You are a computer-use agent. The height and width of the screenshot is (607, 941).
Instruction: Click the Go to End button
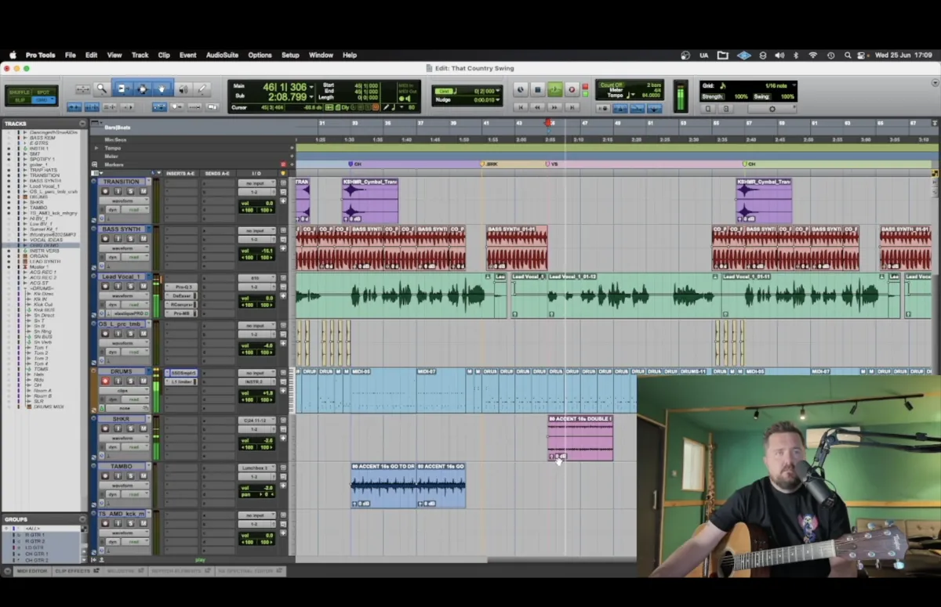[x=572, y=107]
